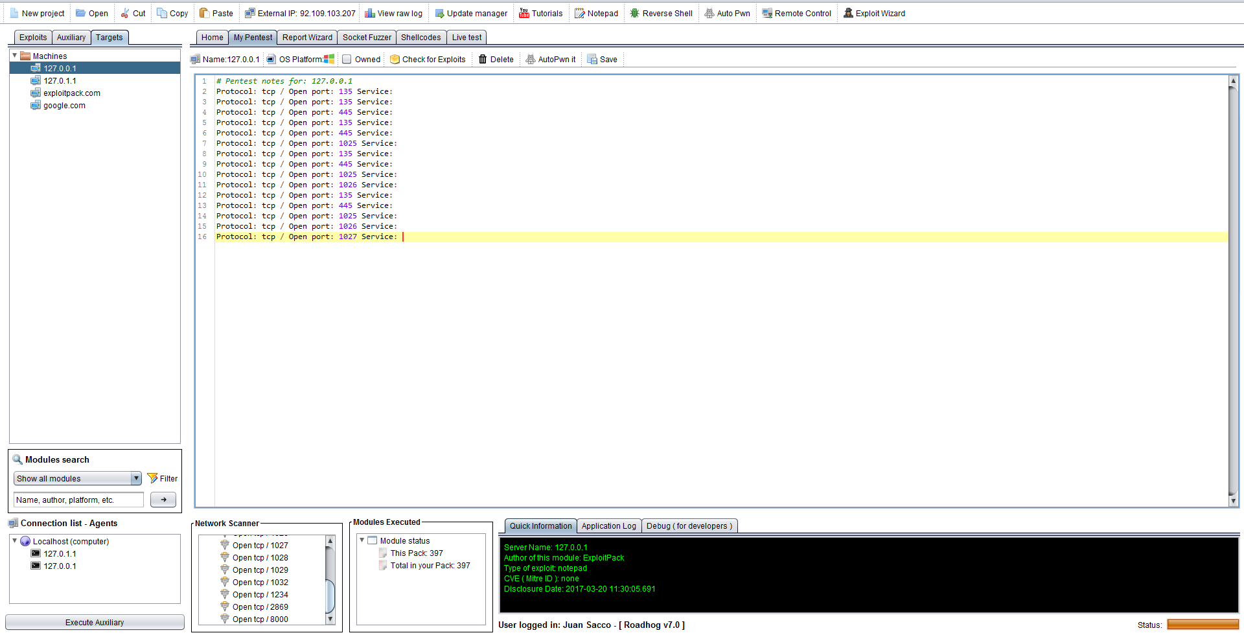Toggle the Owned checkbox

[x=347, y=60]
